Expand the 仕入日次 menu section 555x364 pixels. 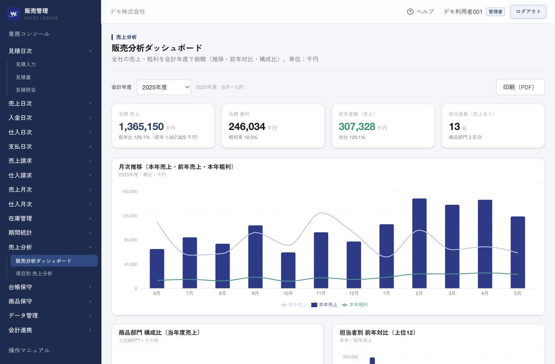point(51,132)
